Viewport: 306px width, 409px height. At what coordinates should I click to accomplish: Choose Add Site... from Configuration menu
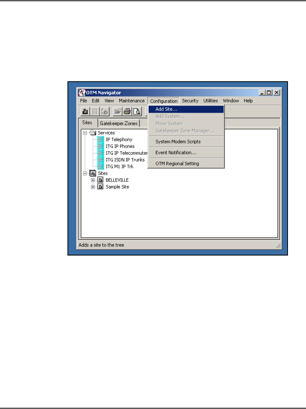click(x=186, y=109)
